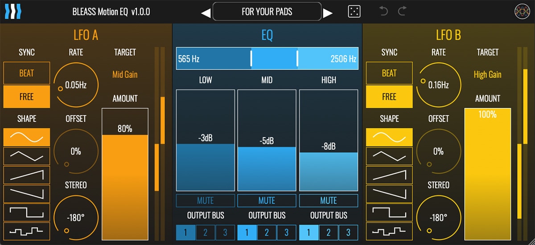Select output bus 2 for HIGH band
535x245 pixels.
point(329,232)
